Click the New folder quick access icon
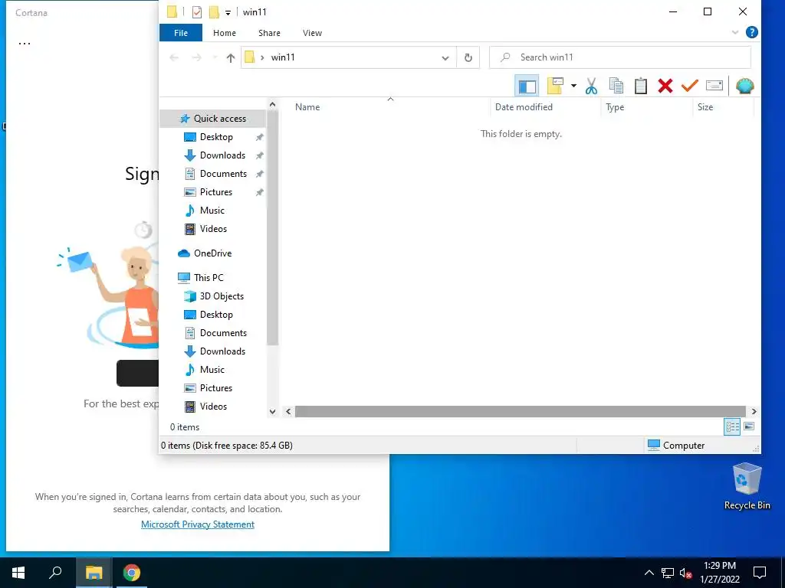This screenshot has height=588, width=785. coord(214,12)
